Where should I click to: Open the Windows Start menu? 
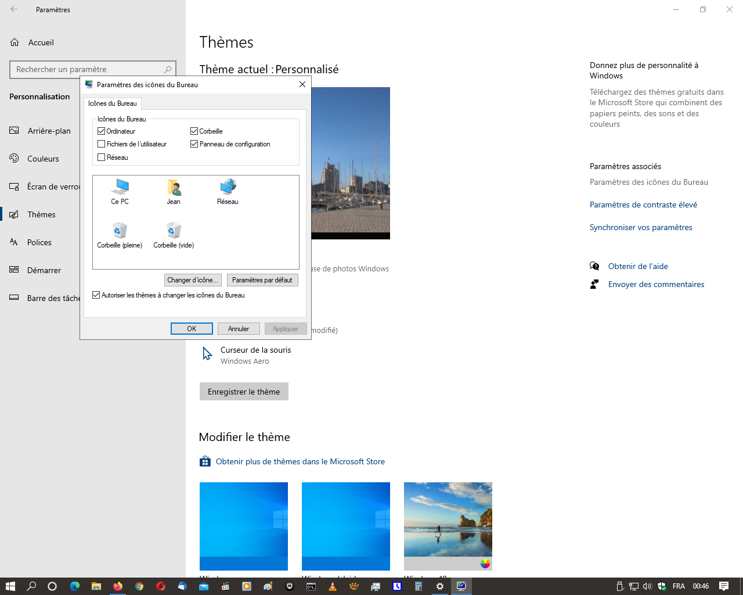point(10,586)
